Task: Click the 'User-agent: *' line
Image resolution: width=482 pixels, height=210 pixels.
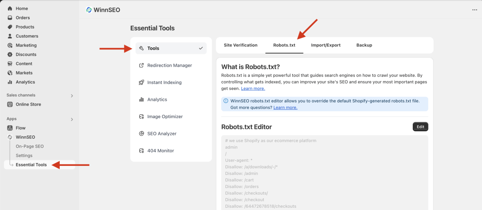Action: click(x=238, y=160)
